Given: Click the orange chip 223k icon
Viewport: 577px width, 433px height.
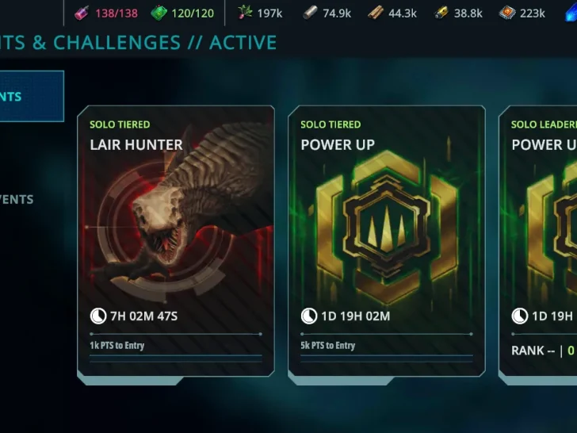Looking at the screenshot, I should (x=507, y=13).
